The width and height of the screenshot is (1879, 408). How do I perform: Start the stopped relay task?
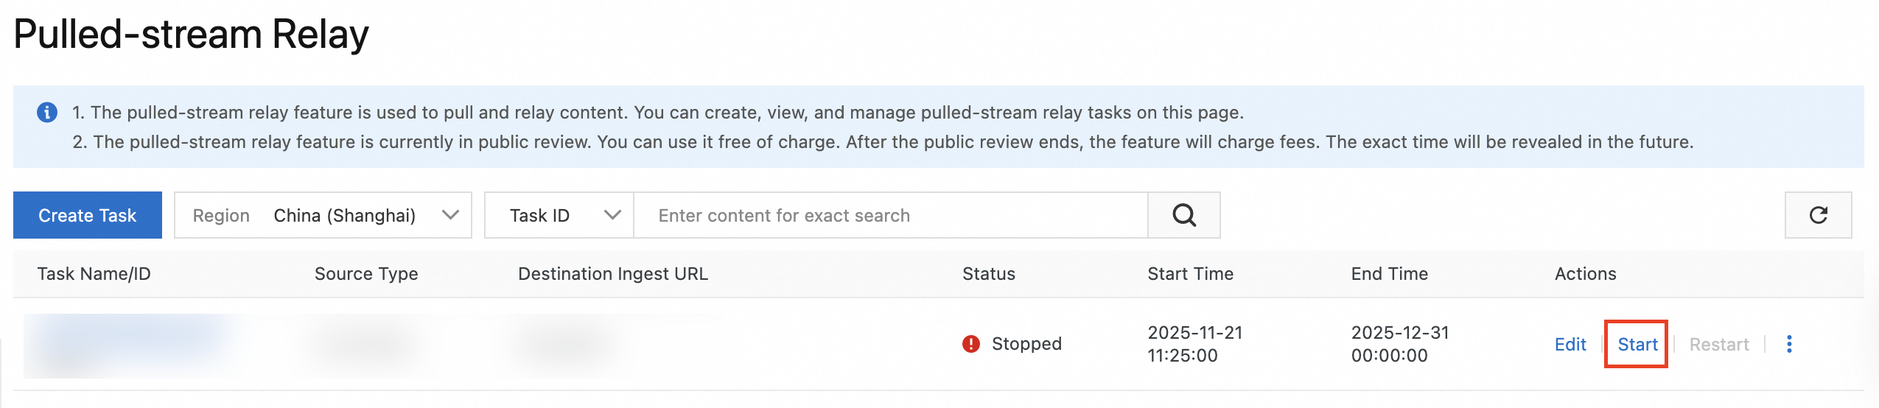(x=1637, y=344)
